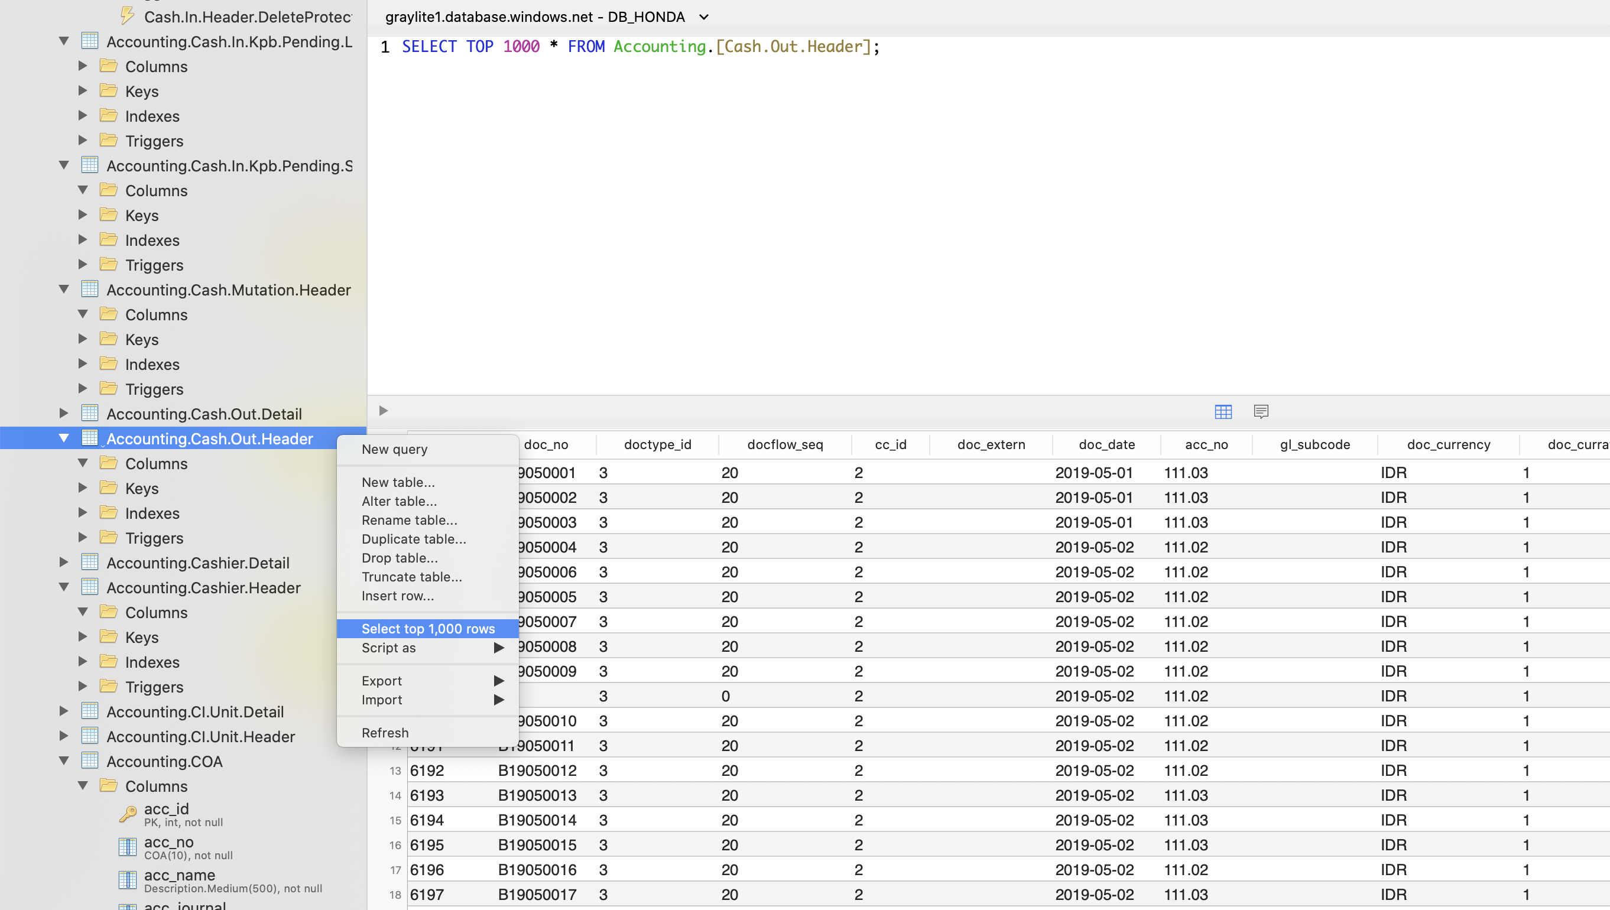Click the table icon beside Accounting.Cashier.Header
1610x910 pixels.
pos(90,587)
